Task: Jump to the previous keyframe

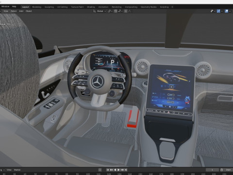Action: 111,170
